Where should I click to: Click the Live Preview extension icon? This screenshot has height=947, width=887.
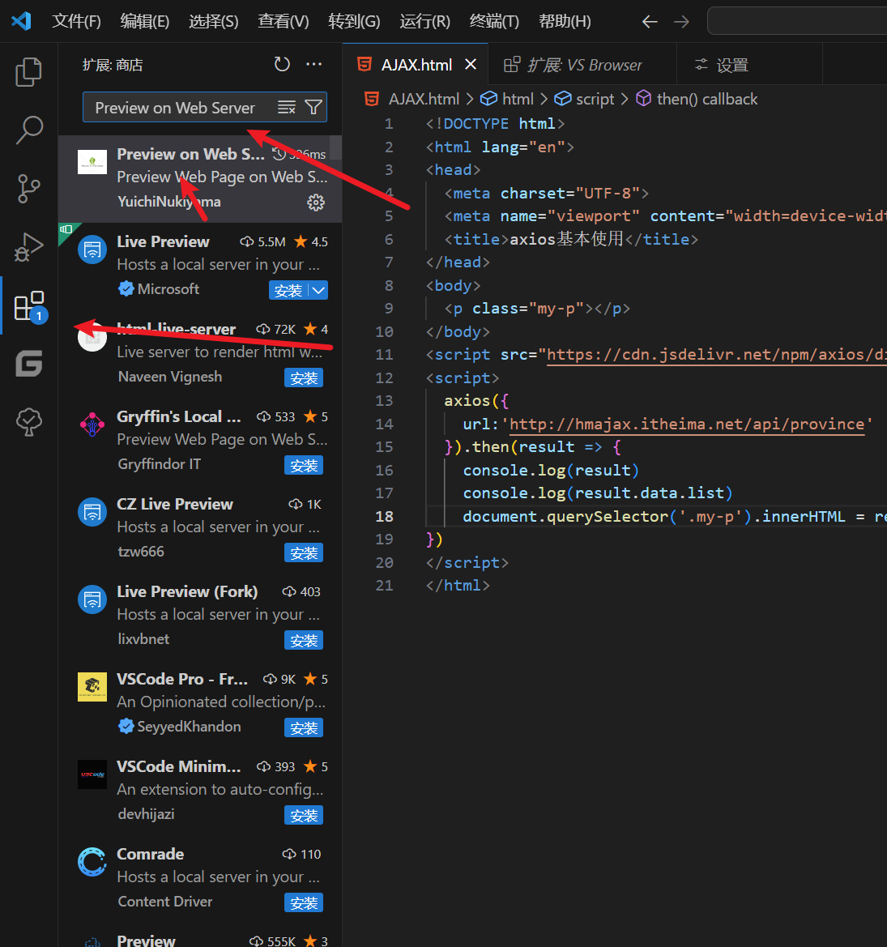[x=92, y=250]
